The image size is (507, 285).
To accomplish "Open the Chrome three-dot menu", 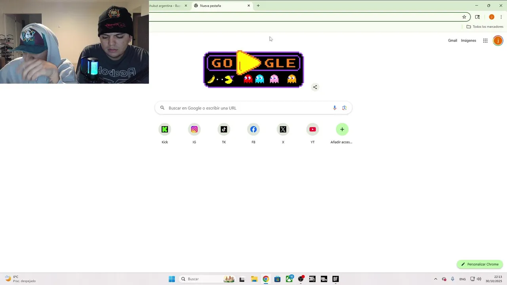I will 501,17.
